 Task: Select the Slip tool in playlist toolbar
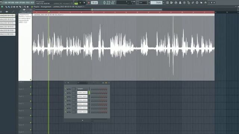17,7
